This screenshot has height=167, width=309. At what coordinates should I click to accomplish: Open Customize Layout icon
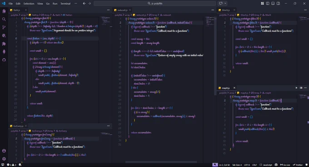pyautogui.click(x=262, y=3)
